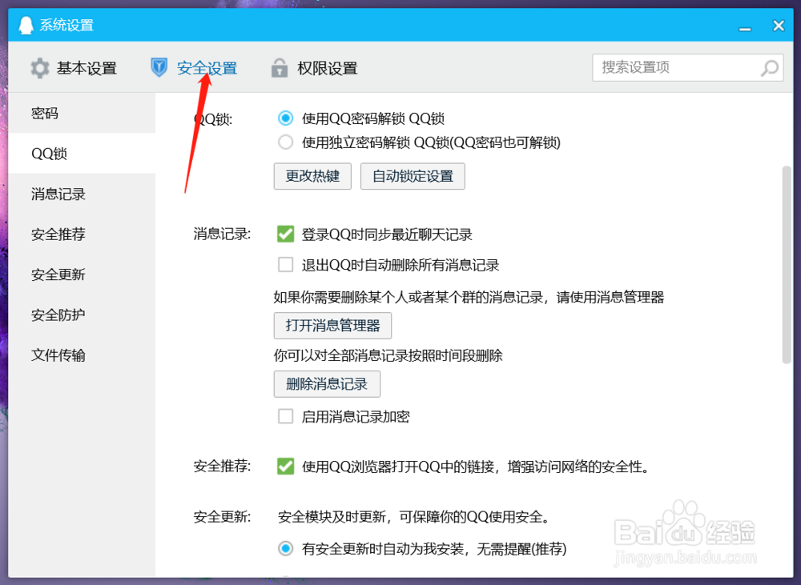Switch to the 权限设置 tab
801x585 pixels.
[324, 68]
